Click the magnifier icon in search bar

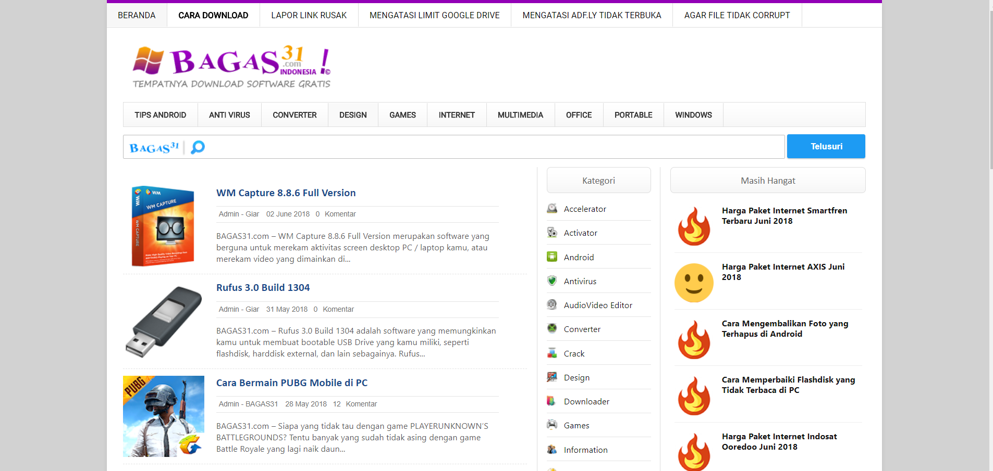click(198, 147)
